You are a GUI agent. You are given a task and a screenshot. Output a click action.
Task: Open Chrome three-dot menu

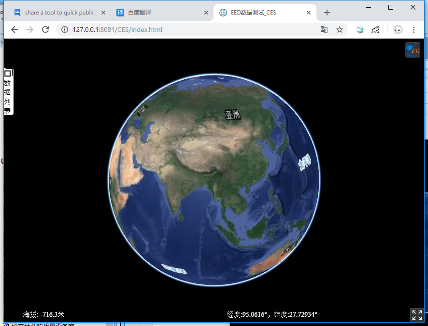[x=414, y=30]
